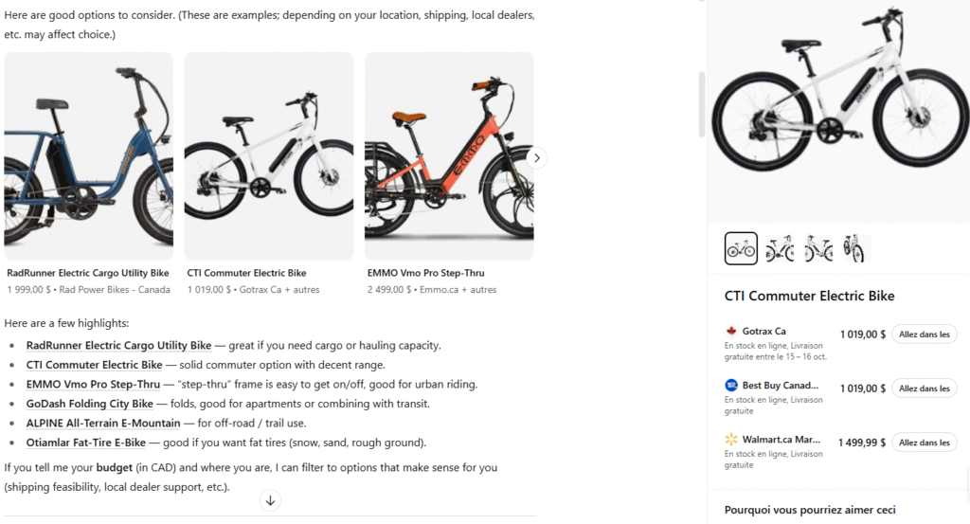Click Best Buy's "Allez dans les" button

pos(924,388)
